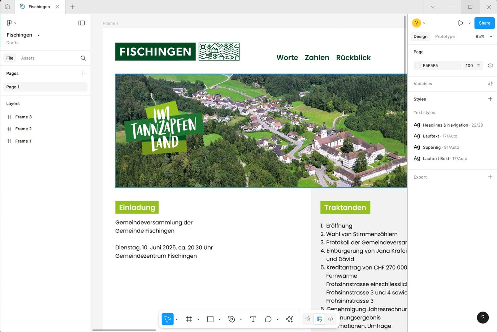Expand the Comment tool options chevron
The width and height of the screenshot is (497, 332).
(277, 319)
